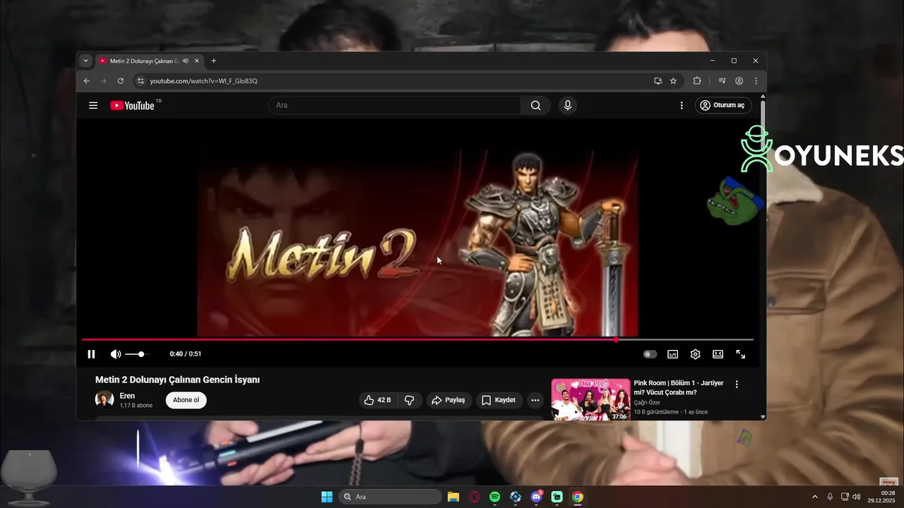Image resolution: width=904 pixels, height=508 pixels.
Task: Open more actions ellipsis under video
Action: tap(535, 400)
